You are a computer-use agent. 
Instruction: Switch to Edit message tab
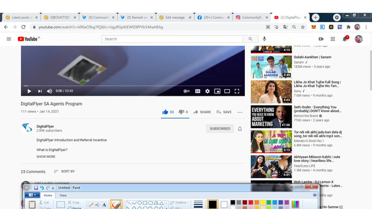tap(175, 17)
